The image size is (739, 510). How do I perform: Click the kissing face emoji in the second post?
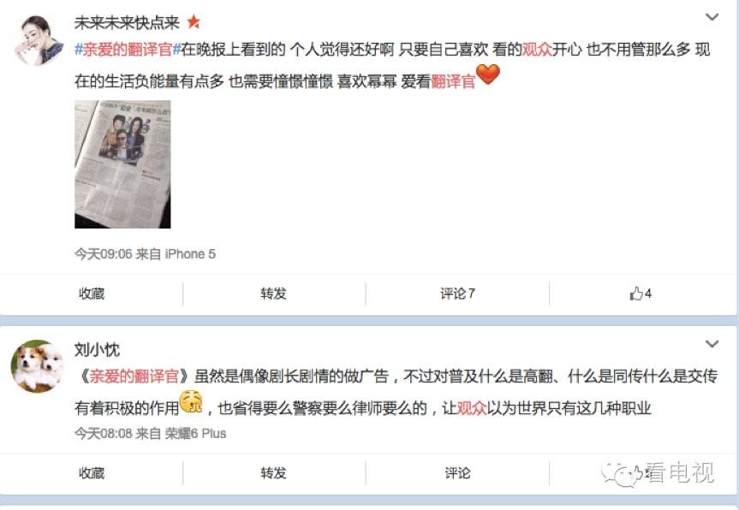pos(191,401)
